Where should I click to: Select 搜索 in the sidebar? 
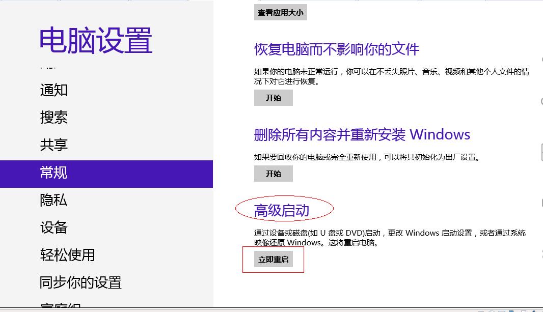[x=53, y=118]
